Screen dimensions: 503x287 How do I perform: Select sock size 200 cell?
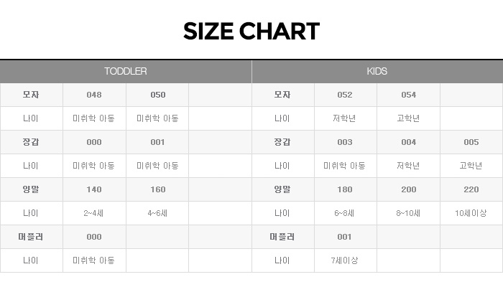[408, 189]
